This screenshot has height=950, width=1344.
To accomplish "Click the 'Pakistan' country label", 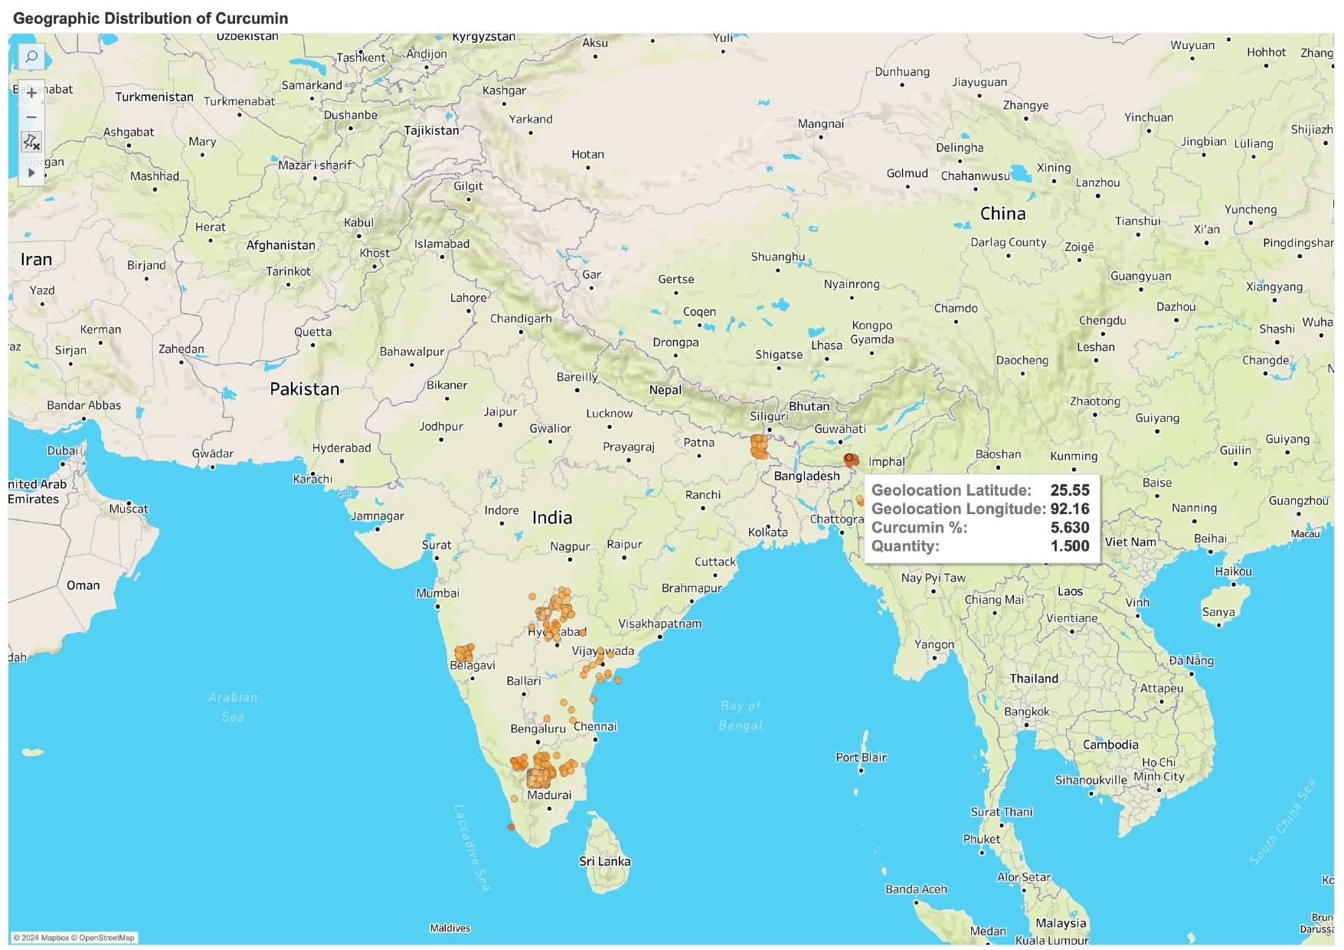I will coord(305,389).
